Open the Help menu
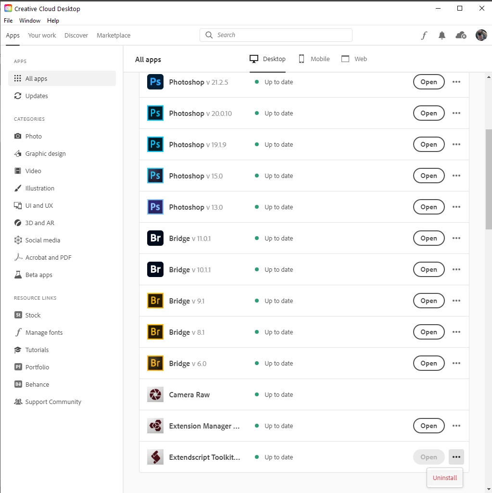This screenshot has height=493, width=492. 53,20
